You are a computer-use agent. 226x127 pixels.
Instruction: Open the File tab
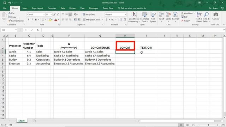tap(5, 8)
